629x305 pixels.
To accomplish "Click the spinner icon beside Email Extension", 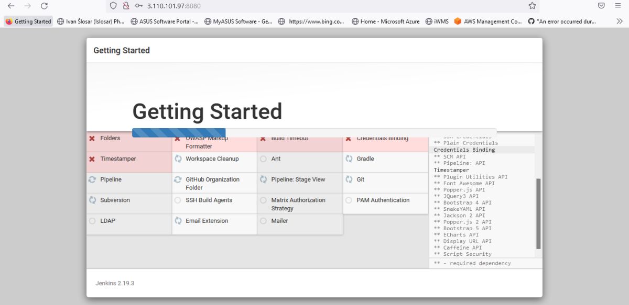I will pos(178,221).
